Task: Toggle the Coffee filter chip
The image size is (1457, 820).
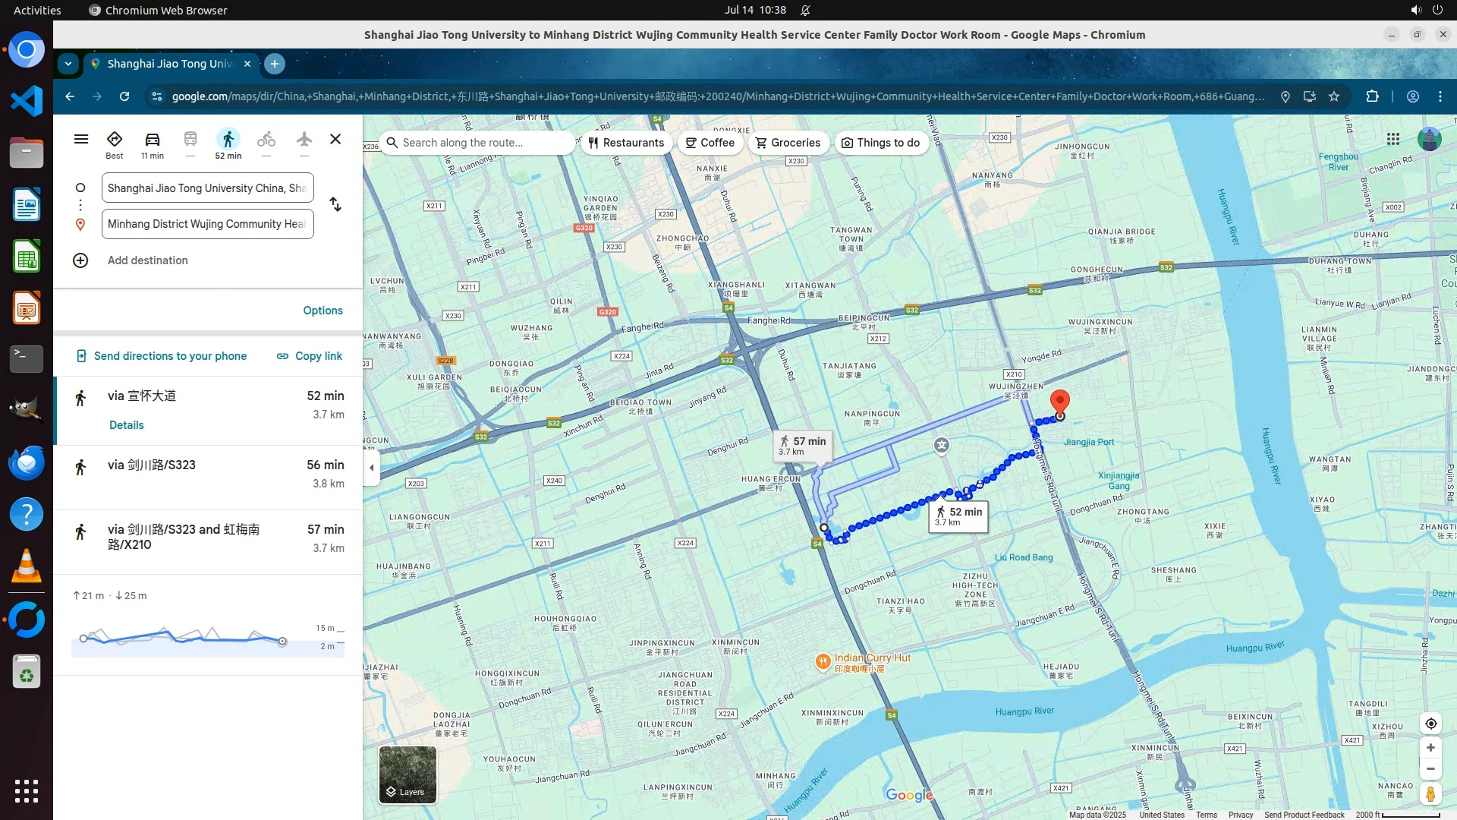Action: coord(710,143)
